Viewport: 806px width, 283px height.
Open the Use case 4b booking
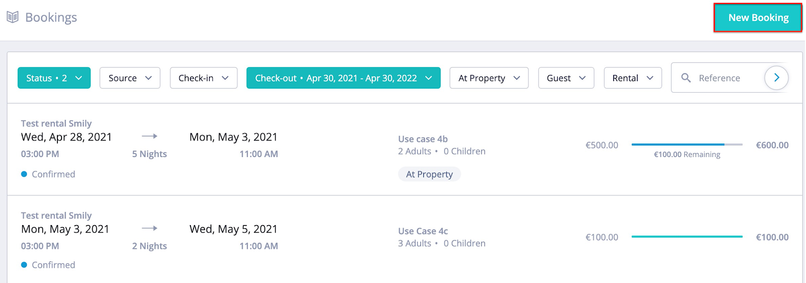pos(423,139)
